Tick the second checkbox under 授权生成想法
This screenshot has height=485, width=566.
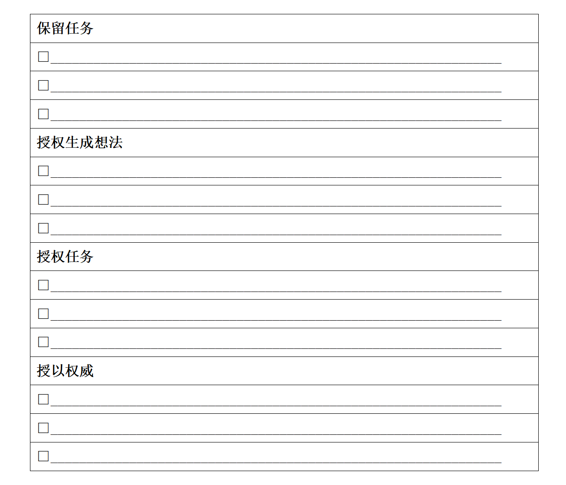(43, 199)
